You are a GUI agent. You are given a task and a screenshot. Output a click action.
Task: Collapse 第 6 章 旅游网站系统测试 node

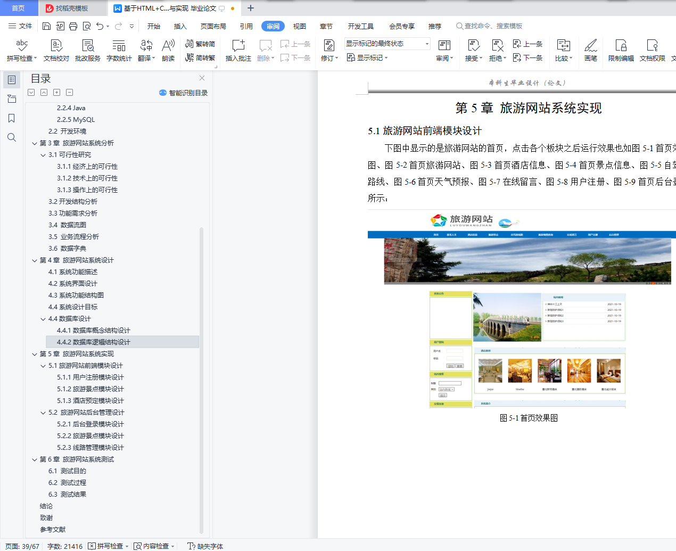[35, 459]
